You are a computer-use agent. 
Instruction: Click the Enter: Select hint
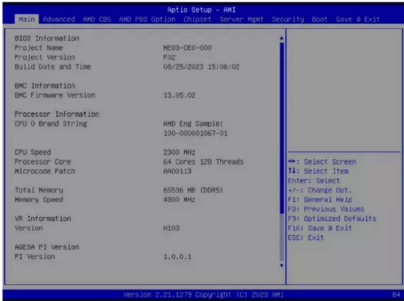[x=314, y=181]
